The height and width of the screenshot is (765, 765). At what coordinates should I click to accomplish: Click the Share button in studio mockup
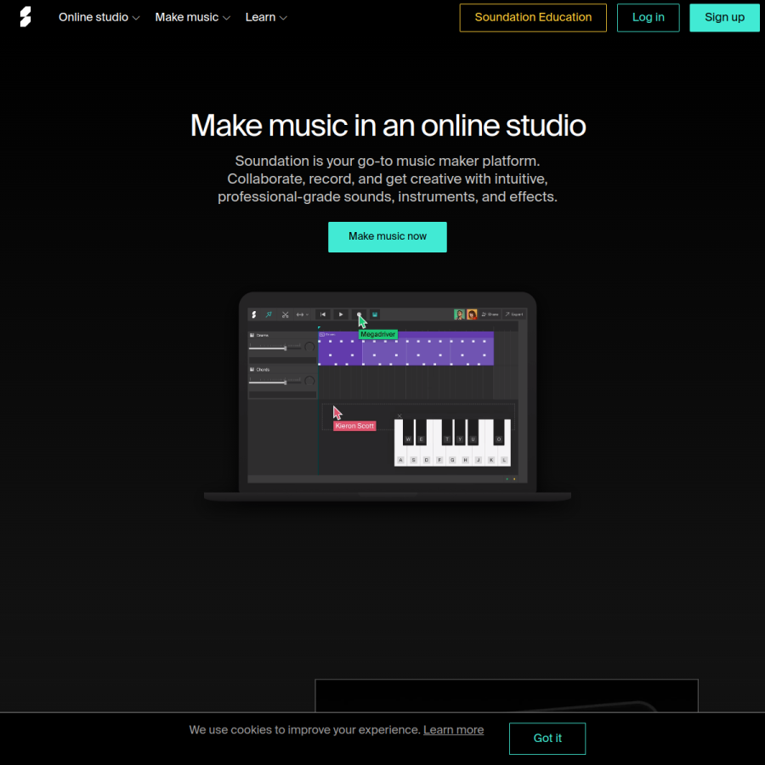coord(490,314)
